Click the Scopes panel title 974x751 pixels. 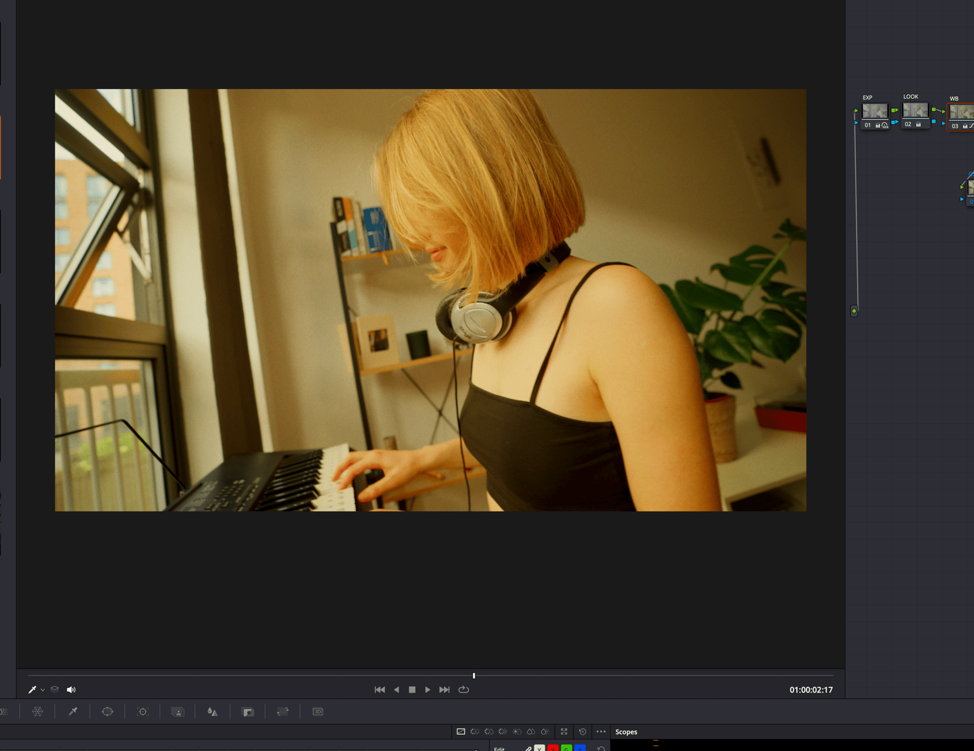(x=626, y=732)
